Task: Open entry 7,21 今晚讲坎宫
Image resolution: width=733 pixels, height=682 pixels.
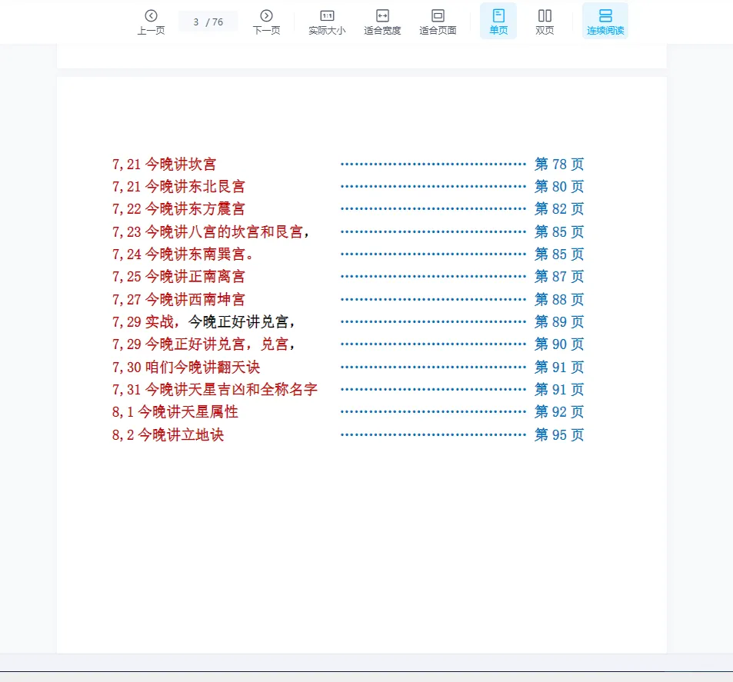Action: click(x=164, y=164)
